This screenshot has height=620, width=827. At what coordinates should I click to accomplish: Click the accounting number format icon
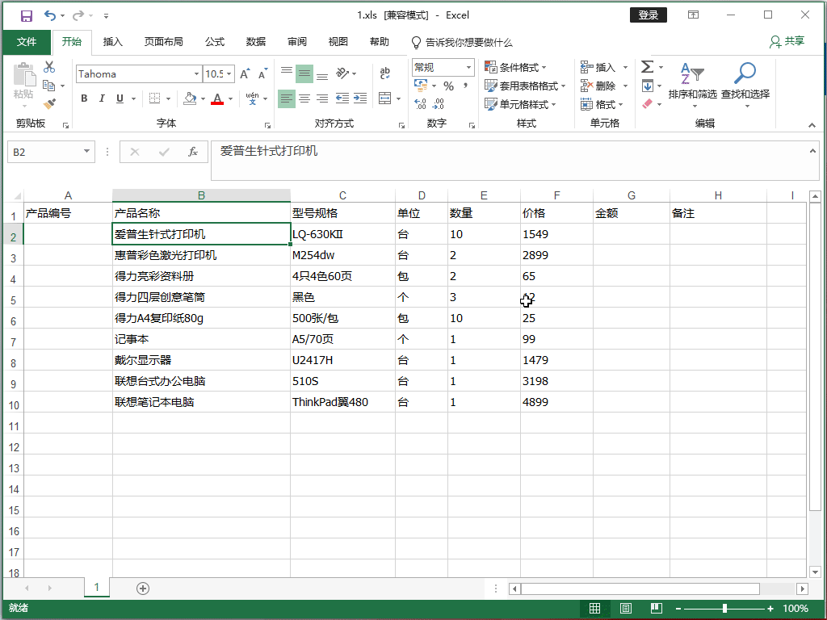click(421, 86)
